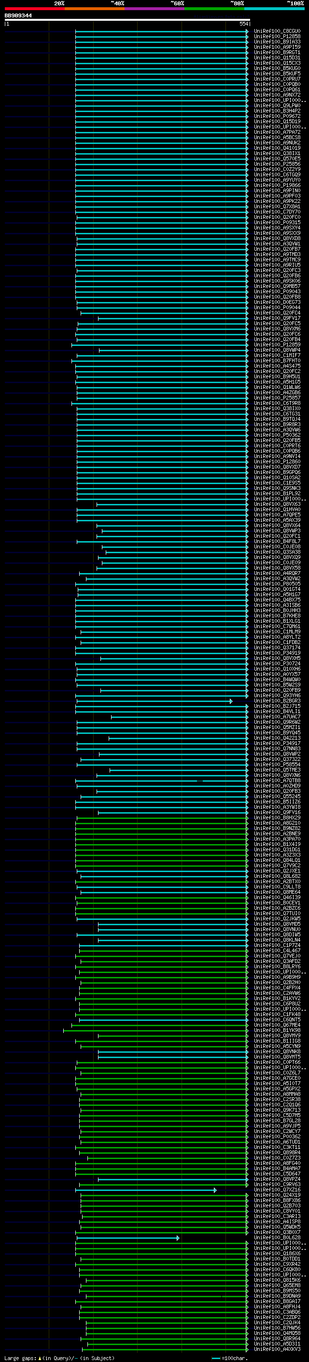Choose hit label UniRef100_A8G2I0
Viewport: 309px width, 1362px height.
pyautogui.click(x=277, y=823)
